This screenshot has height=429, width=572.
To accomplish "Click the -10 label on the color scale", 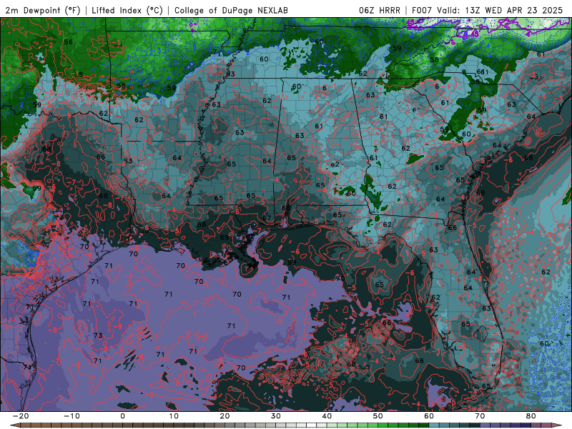I will coord(71,416).
